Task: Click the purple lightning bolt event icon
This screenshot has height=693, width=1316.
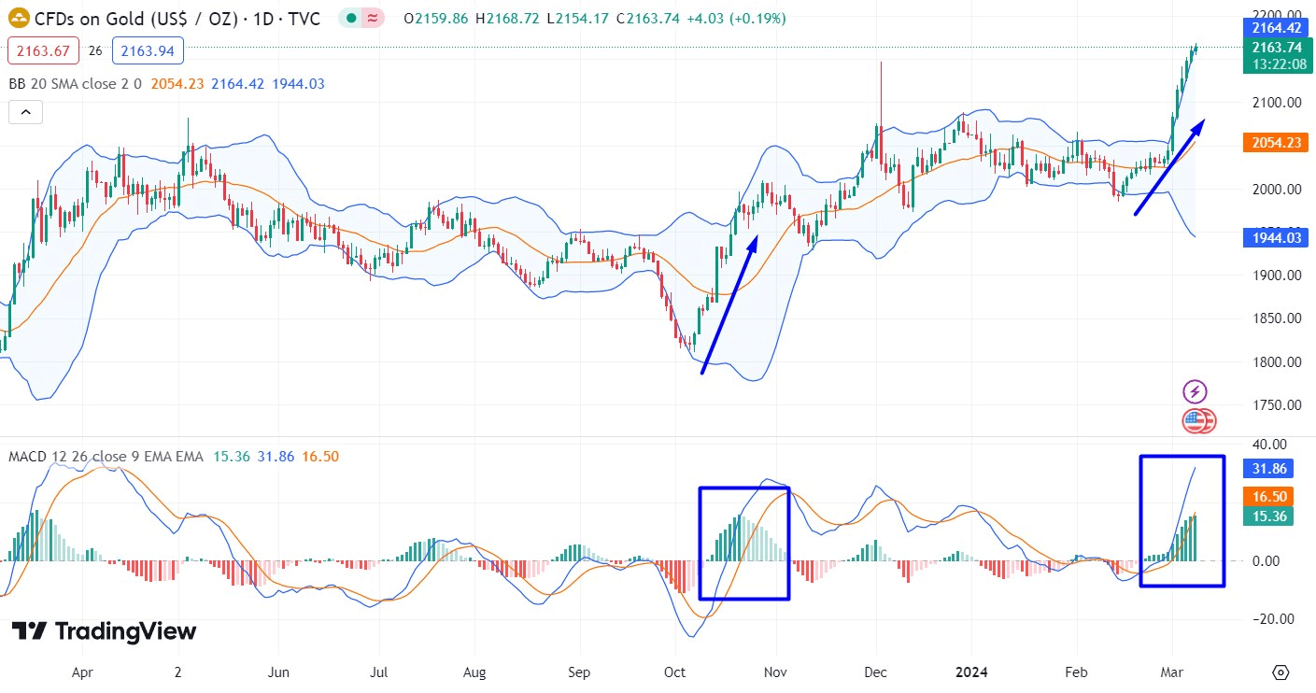Action: pyautogui.click(x=1195, y=391)
